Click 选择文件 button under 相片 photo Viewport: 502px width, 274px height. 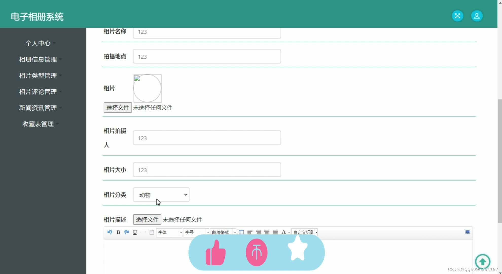pyautogui.click(x=118, y=108)
